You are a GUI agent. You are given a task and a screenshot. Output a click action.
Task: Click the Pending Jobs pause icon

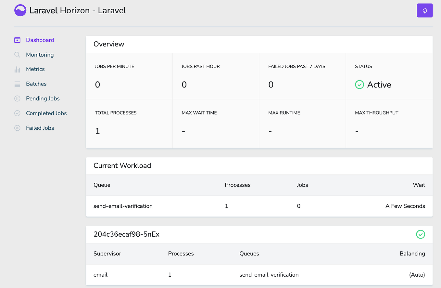point(17,98)
